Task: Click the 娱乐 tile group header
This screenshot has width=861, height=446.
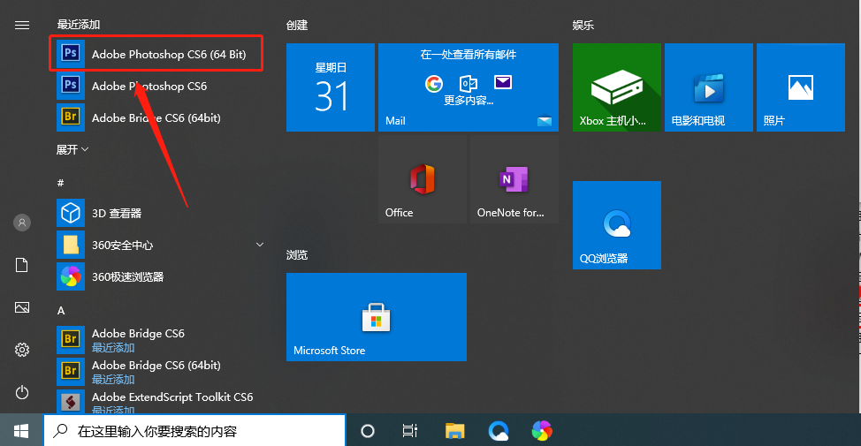Action: 583,26
